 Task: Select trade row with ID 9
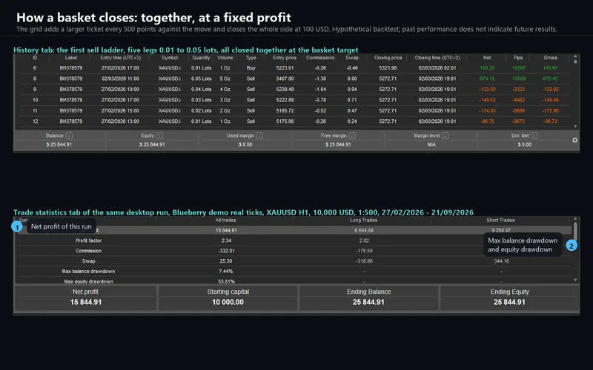295,89
